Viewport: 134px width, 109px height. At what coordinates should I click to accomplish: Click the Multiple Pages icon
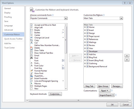32,86
